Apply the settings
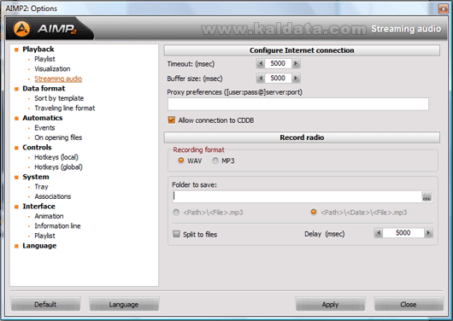 (330, 304)
